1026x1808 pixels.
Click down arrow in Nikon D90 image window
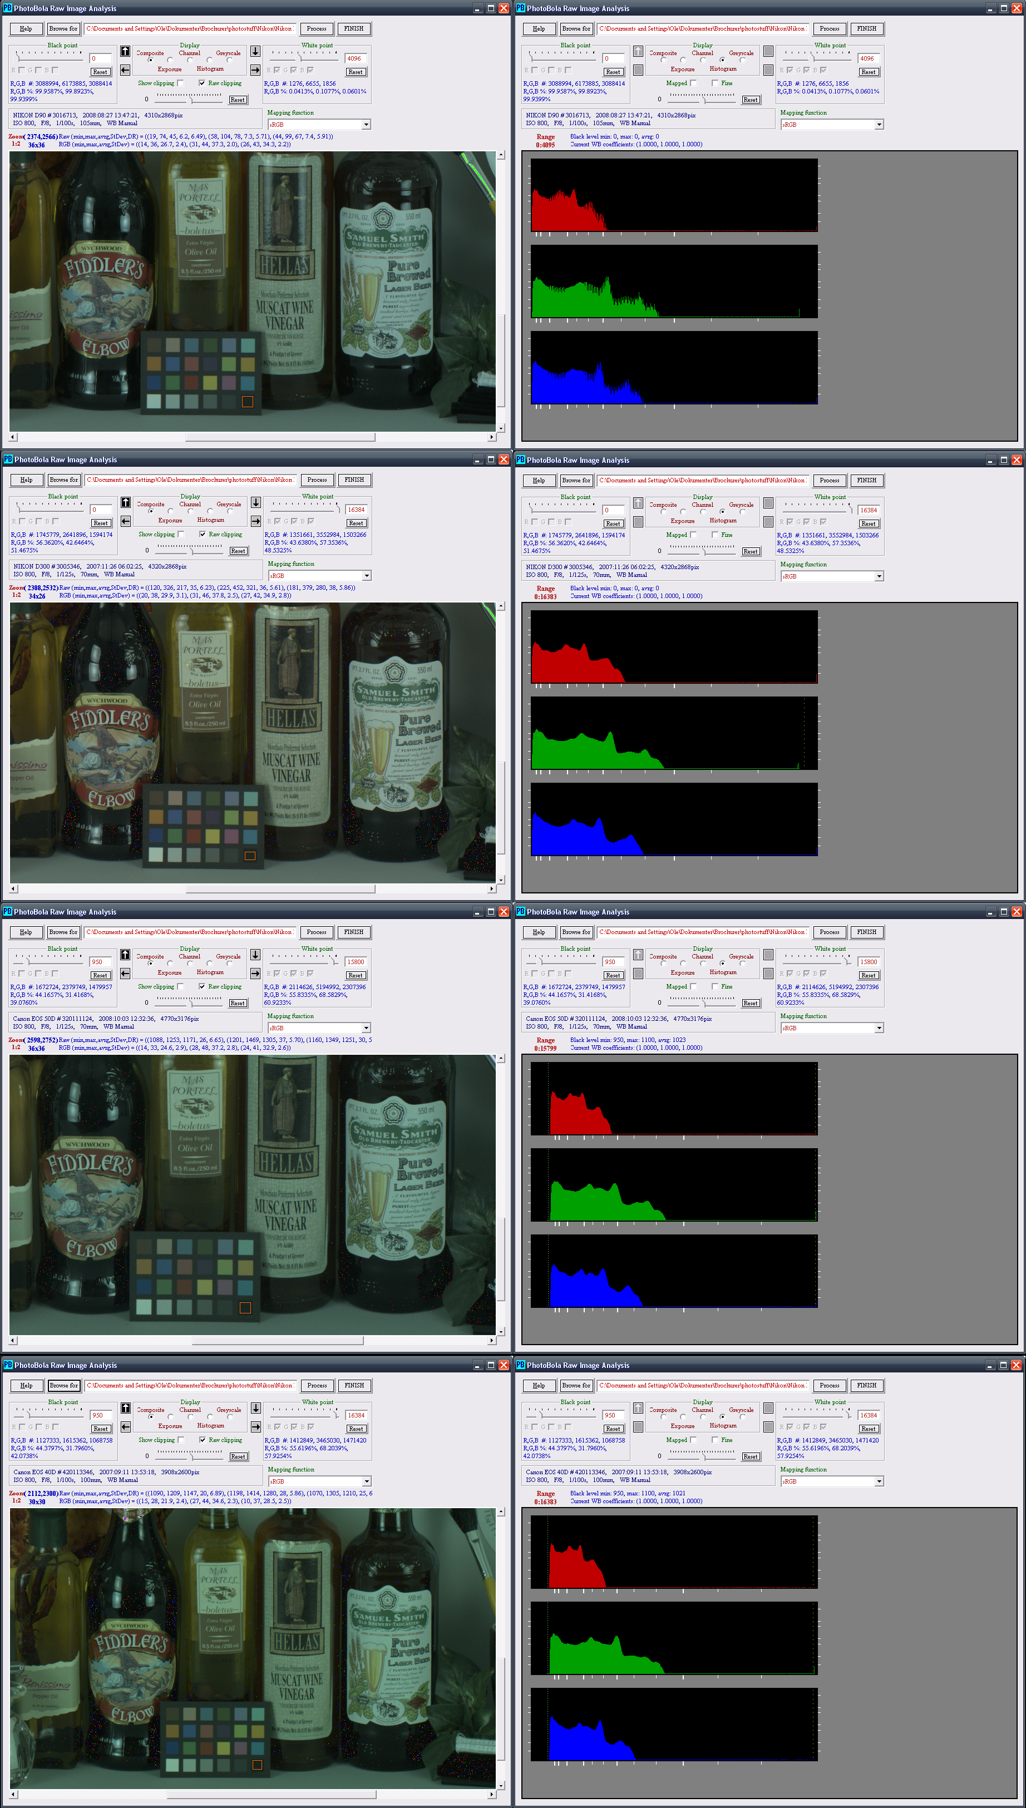point(255,51)
